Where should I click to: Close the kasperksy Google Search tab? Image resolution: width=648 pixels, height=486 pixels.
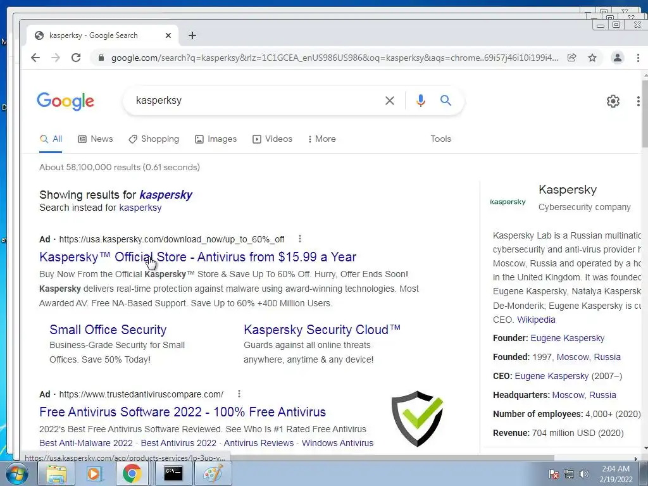coord(168,35)
